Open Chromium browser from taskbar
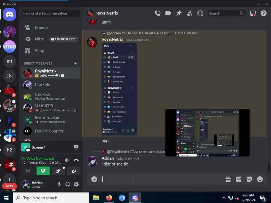 (122, 198)
